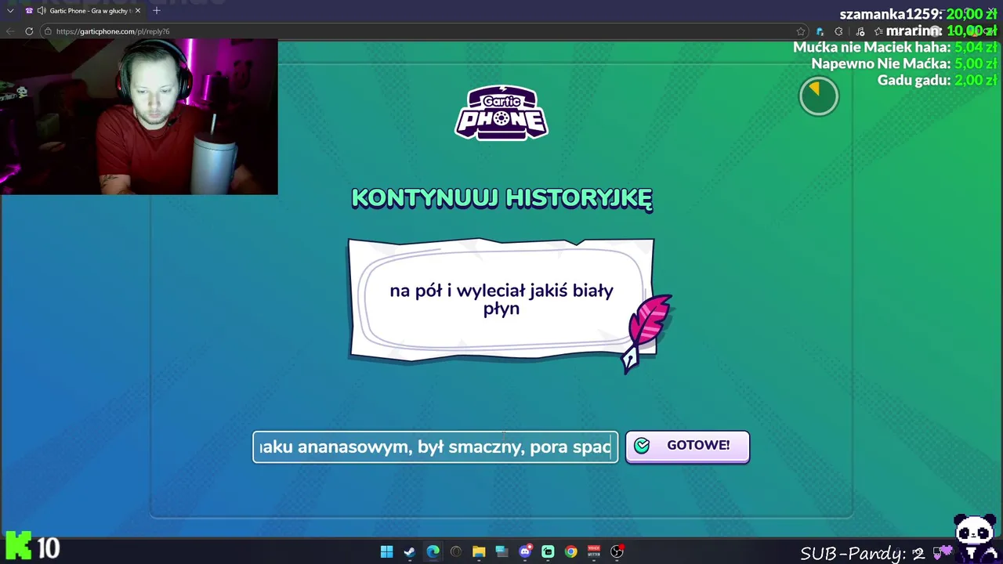This screenshot has width=1003, height=564.
Task: Open Discord from the taskbar
Action: click(x=525, y=552)
